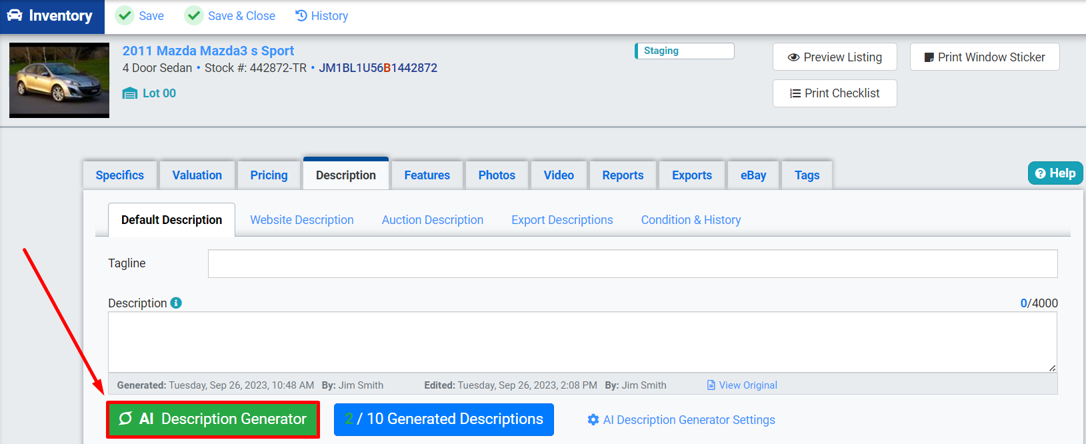Click the Description info icon
The image size is (1086, 444).
pos(176,303)
